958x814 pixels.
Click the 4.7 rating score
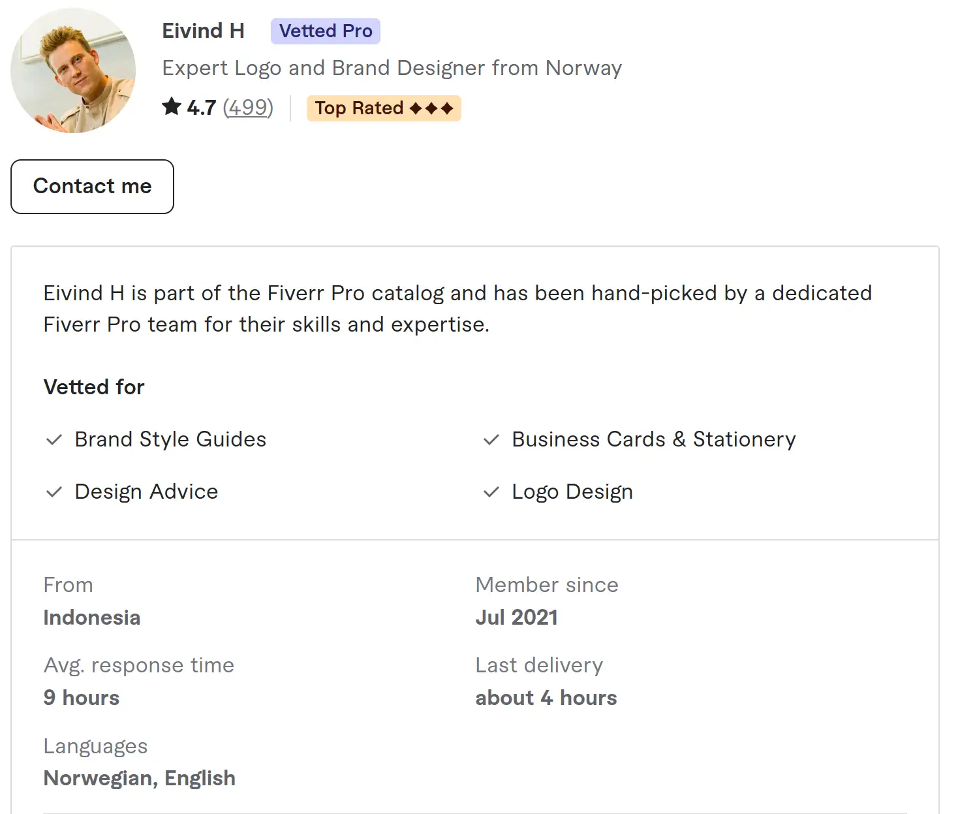tap(201, 108)
